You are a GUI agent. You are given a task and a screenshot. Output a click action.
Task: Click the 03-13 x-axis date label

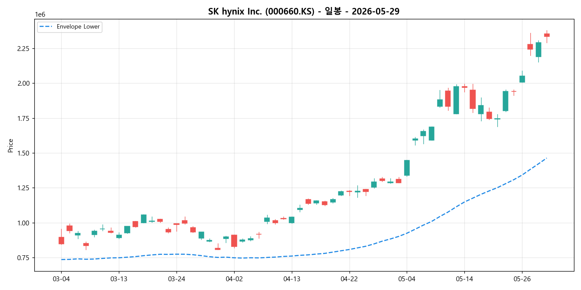click(x=119, y=279)
